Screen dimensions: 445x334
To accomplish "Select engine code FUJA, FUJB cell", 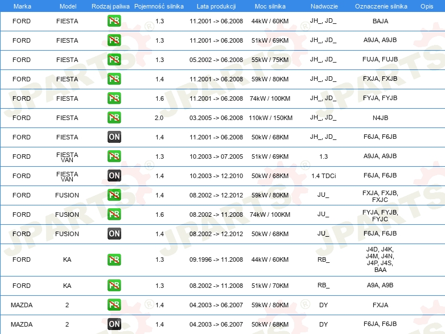I will [380, 59].
